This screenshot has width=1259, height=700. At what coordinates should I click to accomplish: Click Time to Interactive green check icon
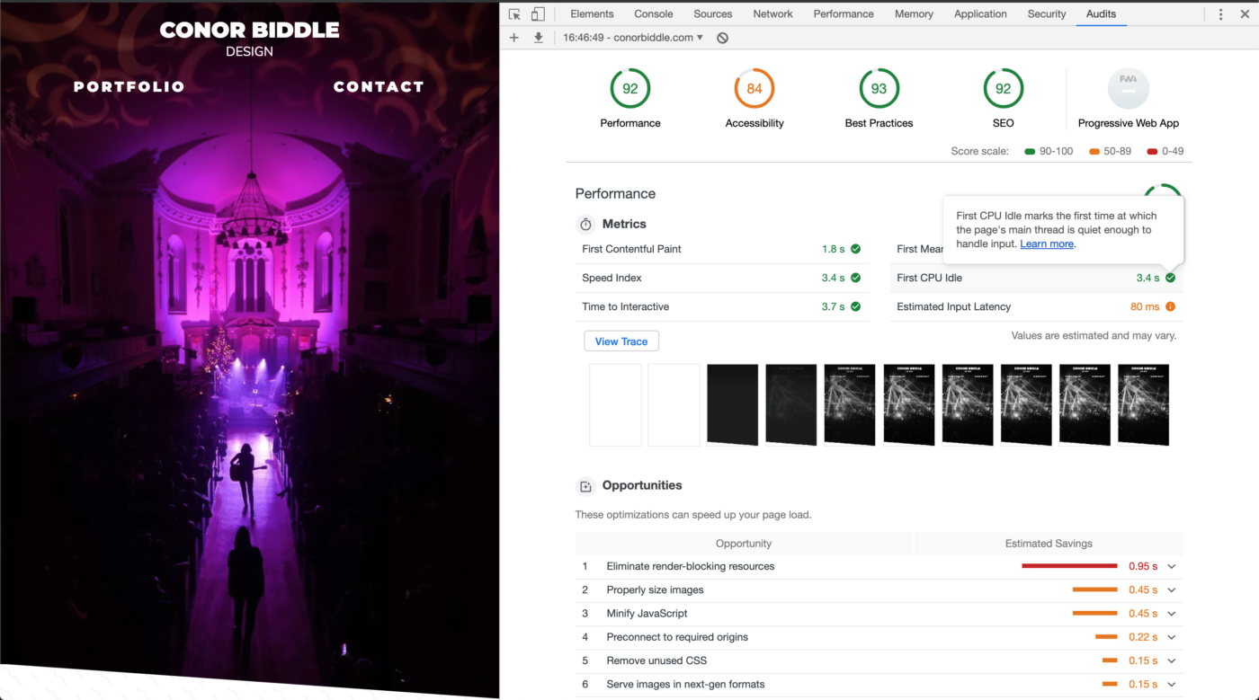[x=855, y=306]
